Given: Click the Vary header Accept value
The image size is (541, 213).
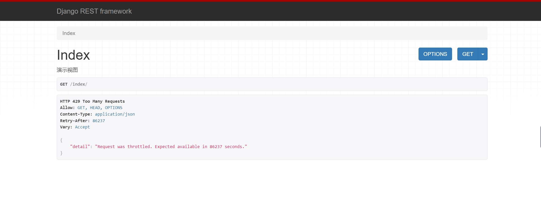Looking at the screenshot, I should click(x=82, y=127).
